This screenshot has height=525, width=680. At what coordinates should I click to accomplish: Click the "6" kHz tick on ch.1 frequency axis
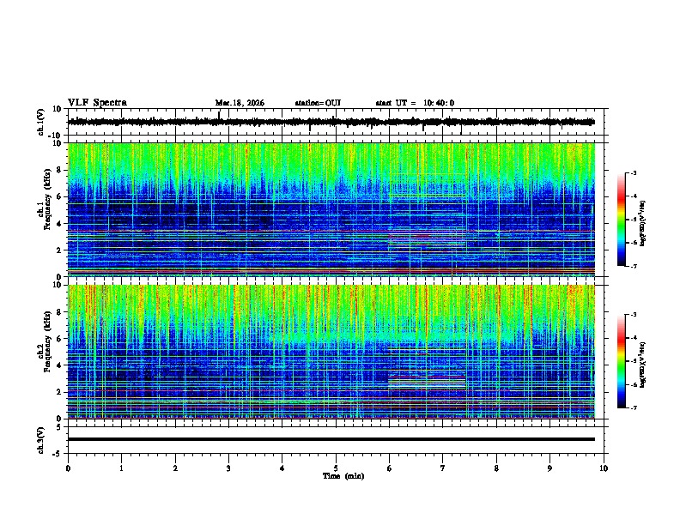click(x=59, y=196)
